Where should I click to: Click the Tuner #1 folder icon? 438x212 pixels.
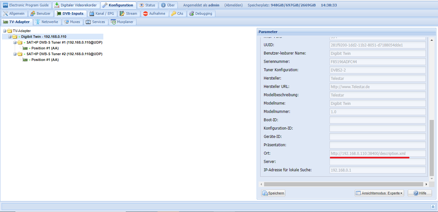click(x=20, y=42)
